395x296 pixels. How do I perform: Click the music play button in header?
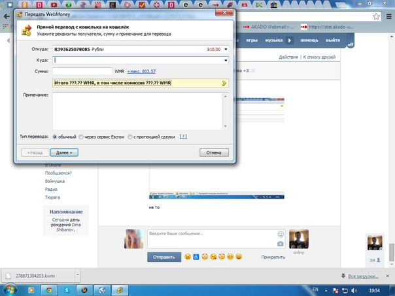tap(290, 41)
